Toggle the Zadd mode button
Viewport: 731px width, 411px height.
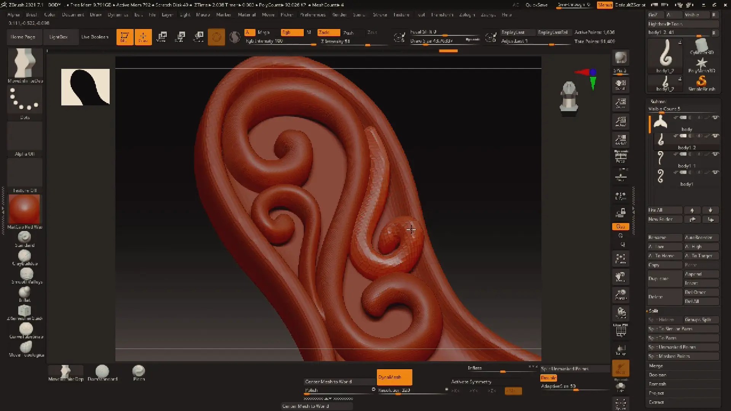click(x=329, y=32)
